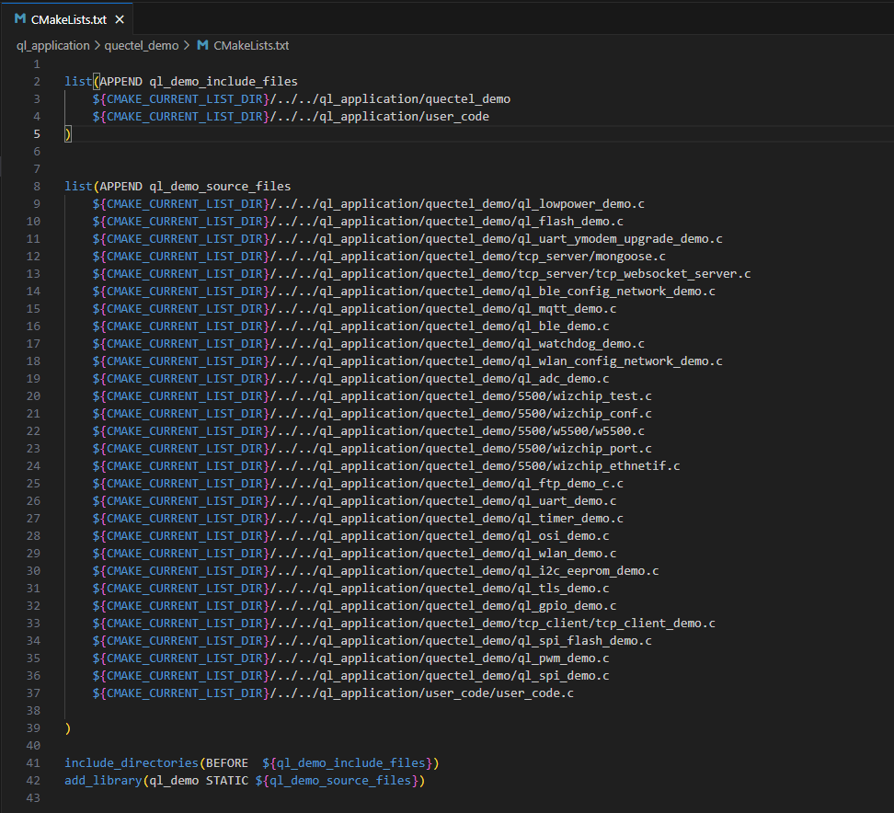Click the closing parenthesis on line 5
Screen dimensions: 894x813
pyautogui.click(x=66, y=133)
